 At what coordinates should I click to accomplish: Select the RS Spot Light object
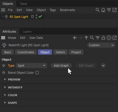coord(19,17)
